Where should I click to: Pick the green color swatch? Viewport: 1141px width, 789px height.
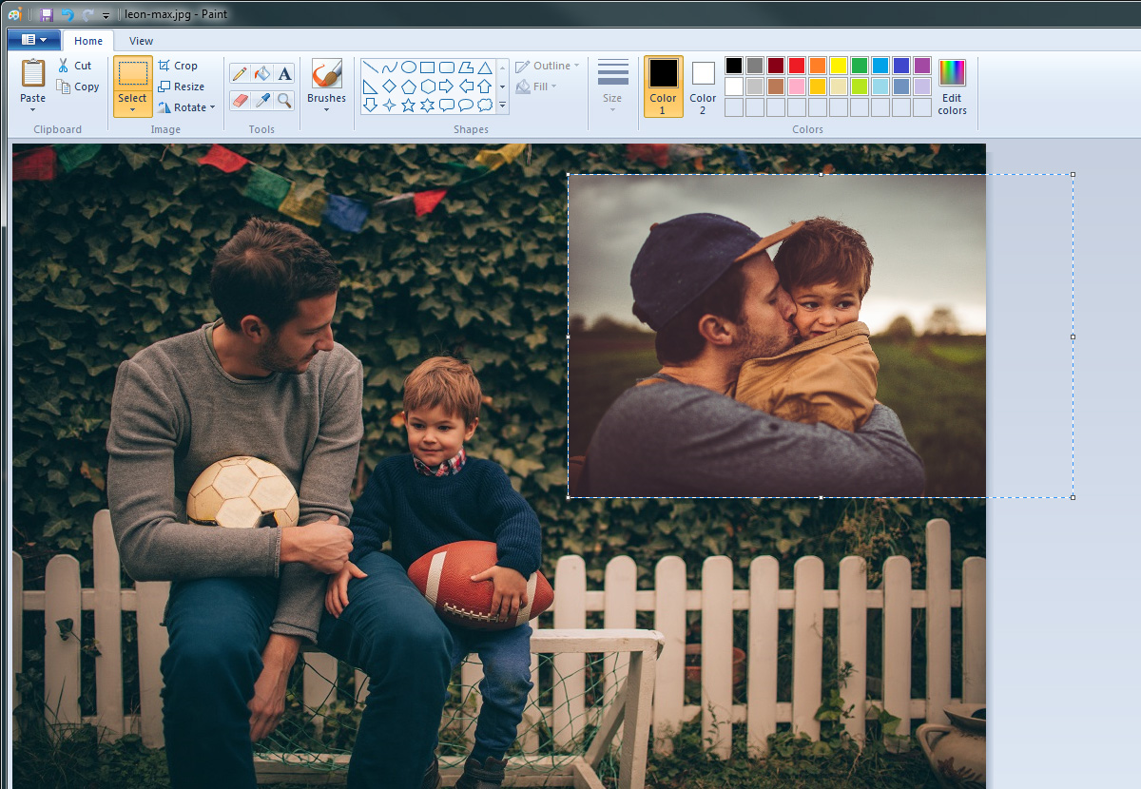[860, 66]
